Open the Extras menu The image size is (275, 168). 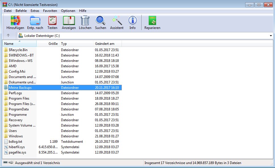pyautogui.click(x=35, y=11)
